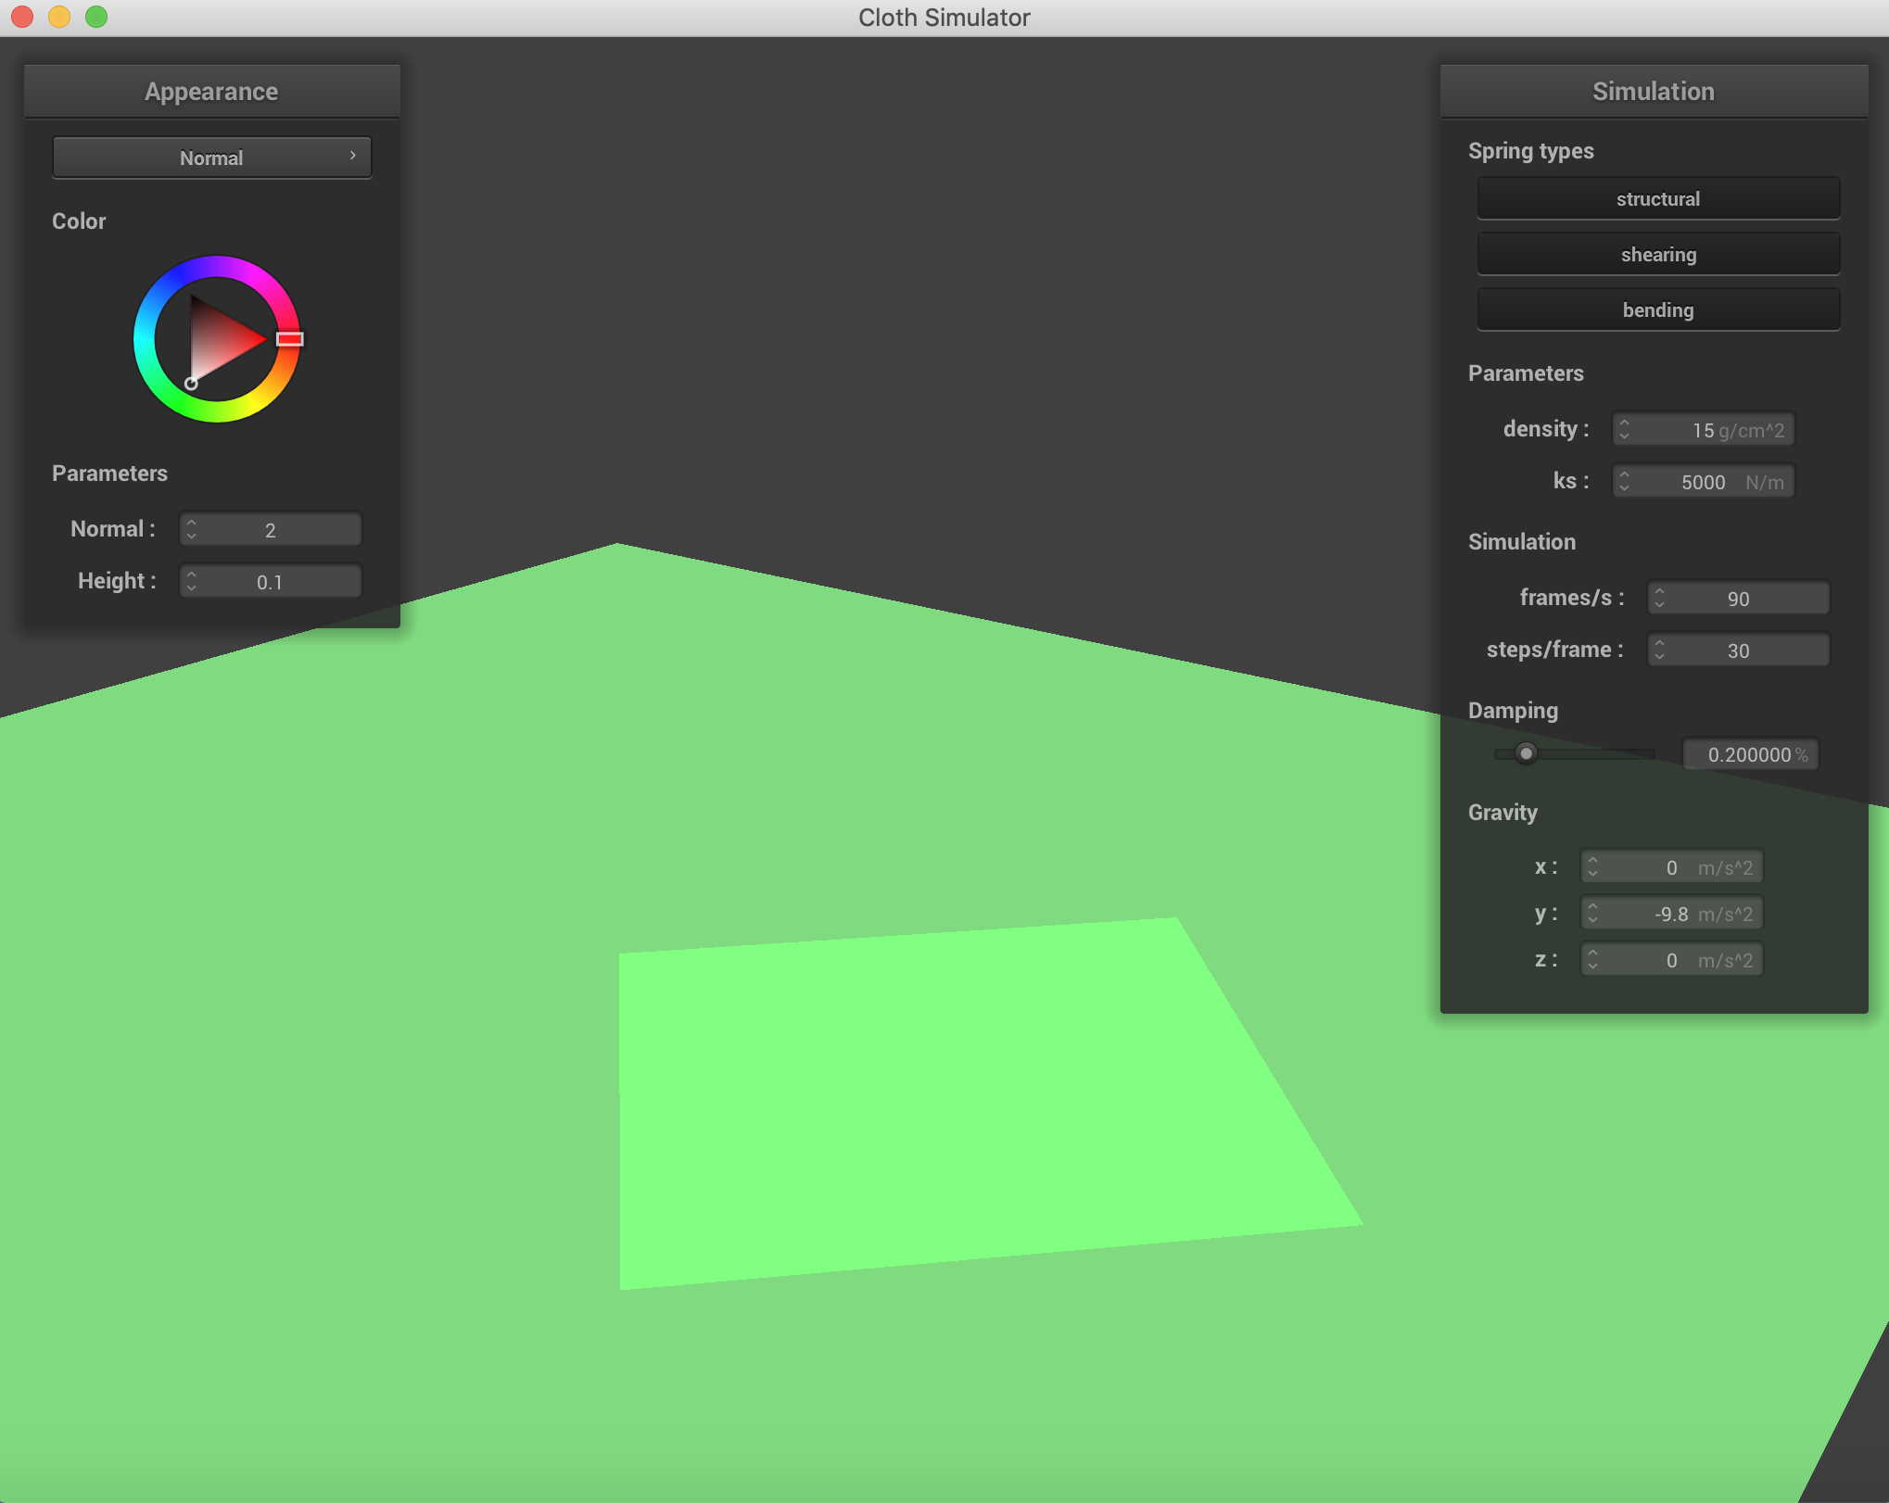The width and height of the screenshot is (1889, 1503).
Task: Click the Gravity z value field
Action: (1671, 959)
